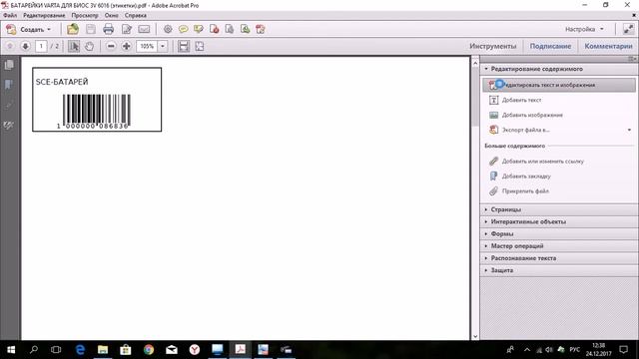Click the first red PDF document icon

(x=215, y=29)
